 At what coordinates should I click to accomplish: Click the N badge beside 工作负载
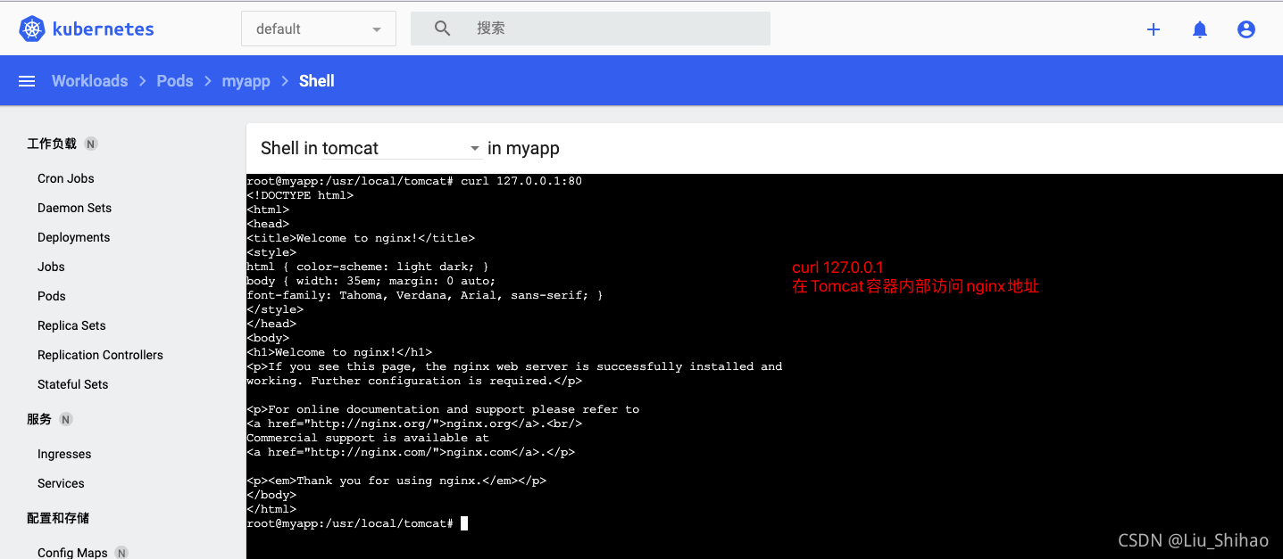(91, 144)
